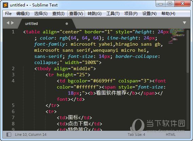Viewport: 193px width, 141px height.
Task: Click the text font-family in the code
Action: coord(50,44)
